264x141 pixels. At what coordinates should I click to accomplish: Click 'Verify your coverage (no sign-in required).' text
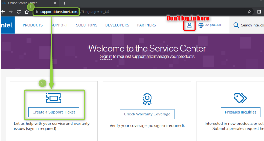[147, 126]
